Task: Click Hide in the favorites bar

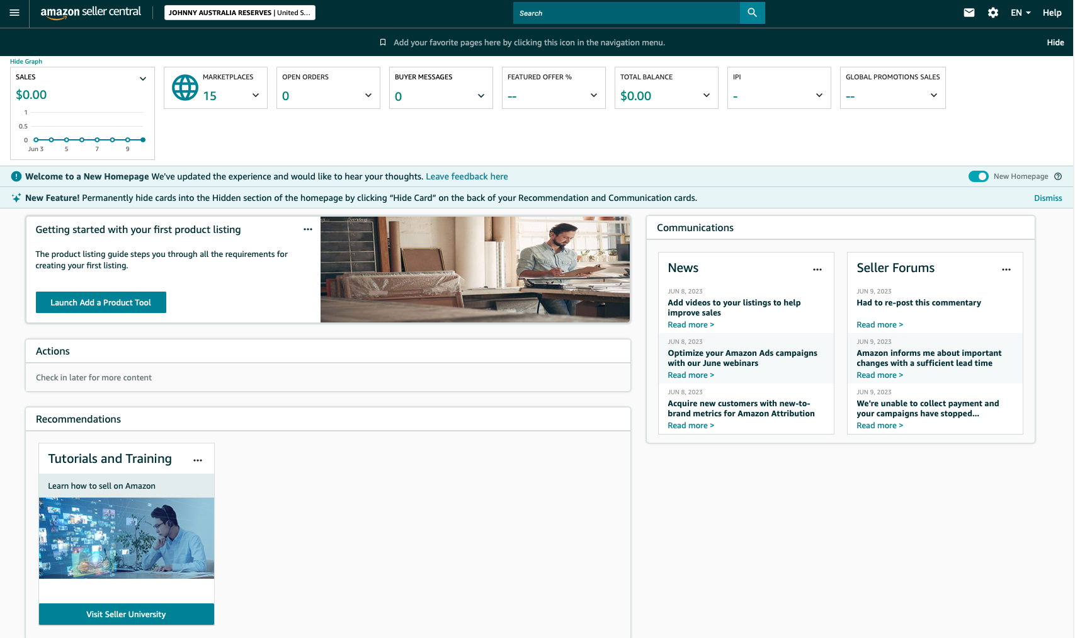Action: click(x=1055, y=42)
